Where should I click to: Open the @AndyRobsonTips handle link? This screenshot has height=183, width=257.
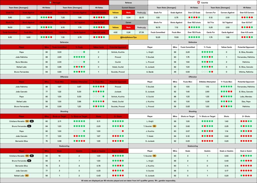coord(128,37)
